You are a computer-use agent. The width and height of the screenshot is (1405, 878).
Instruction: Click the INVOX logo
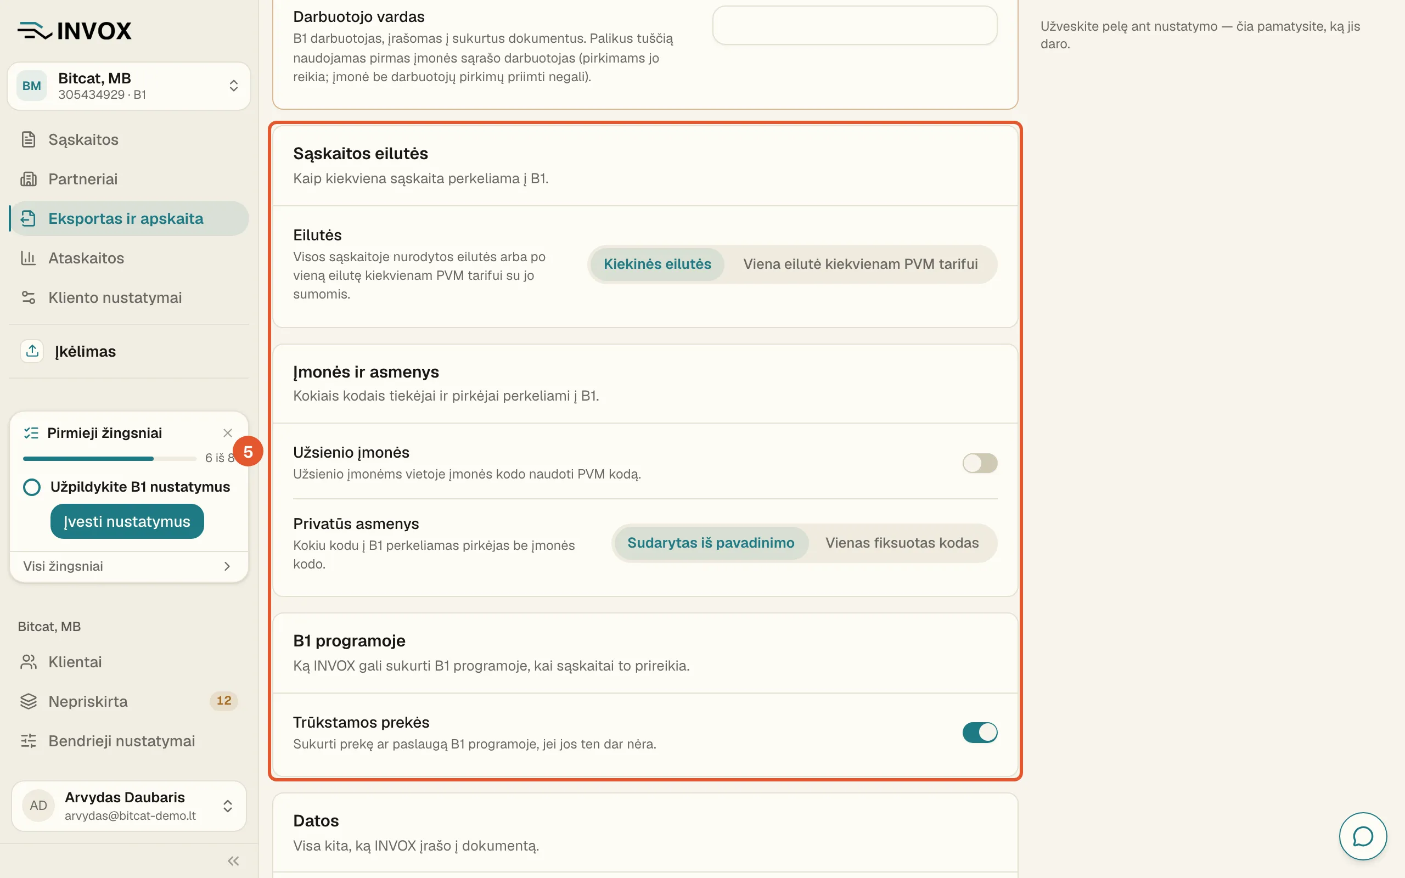click(75, 31)
